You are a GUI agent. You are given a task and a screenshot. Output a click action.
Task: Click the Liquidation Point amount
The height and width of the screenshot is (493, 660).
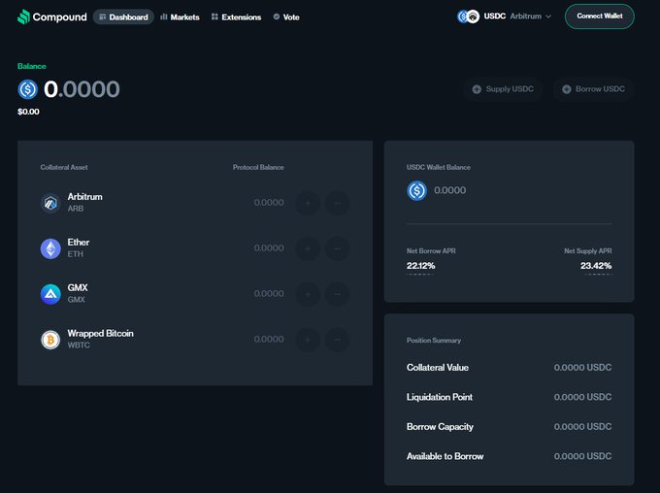pyautogui.click(x=582, y=397)
